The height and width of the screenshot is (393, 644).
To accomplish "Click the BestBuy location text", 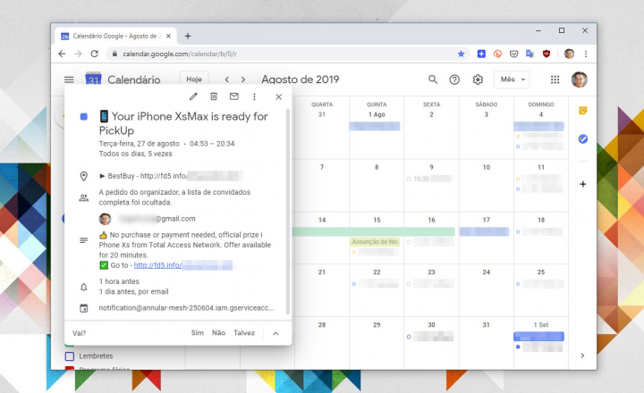I will pyautogui.click(x=171, y=176).
